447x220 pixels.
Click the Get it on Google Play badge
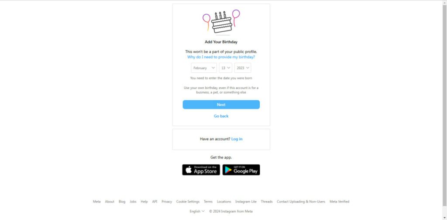click(241, 169)
